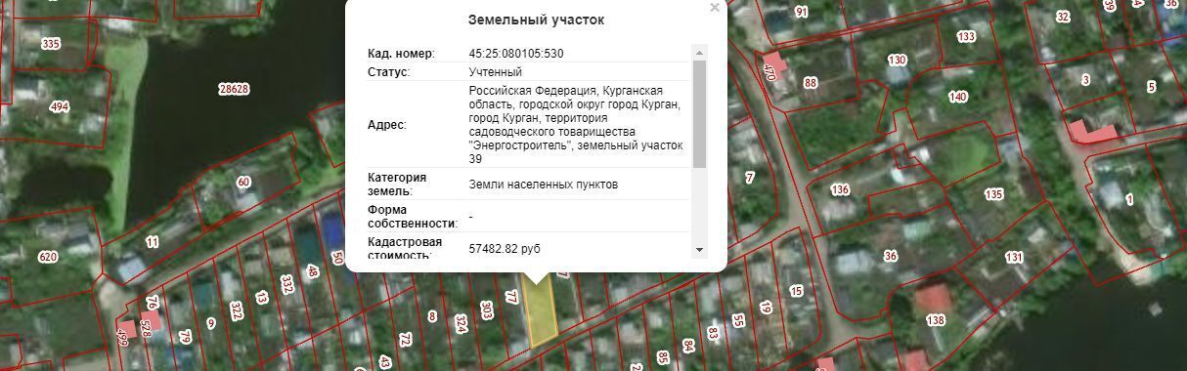Image resolution: width=1187 pixels, height=371 pixels.
Task: Click the popup scrollbar down arrow
Action: (699, 250)
